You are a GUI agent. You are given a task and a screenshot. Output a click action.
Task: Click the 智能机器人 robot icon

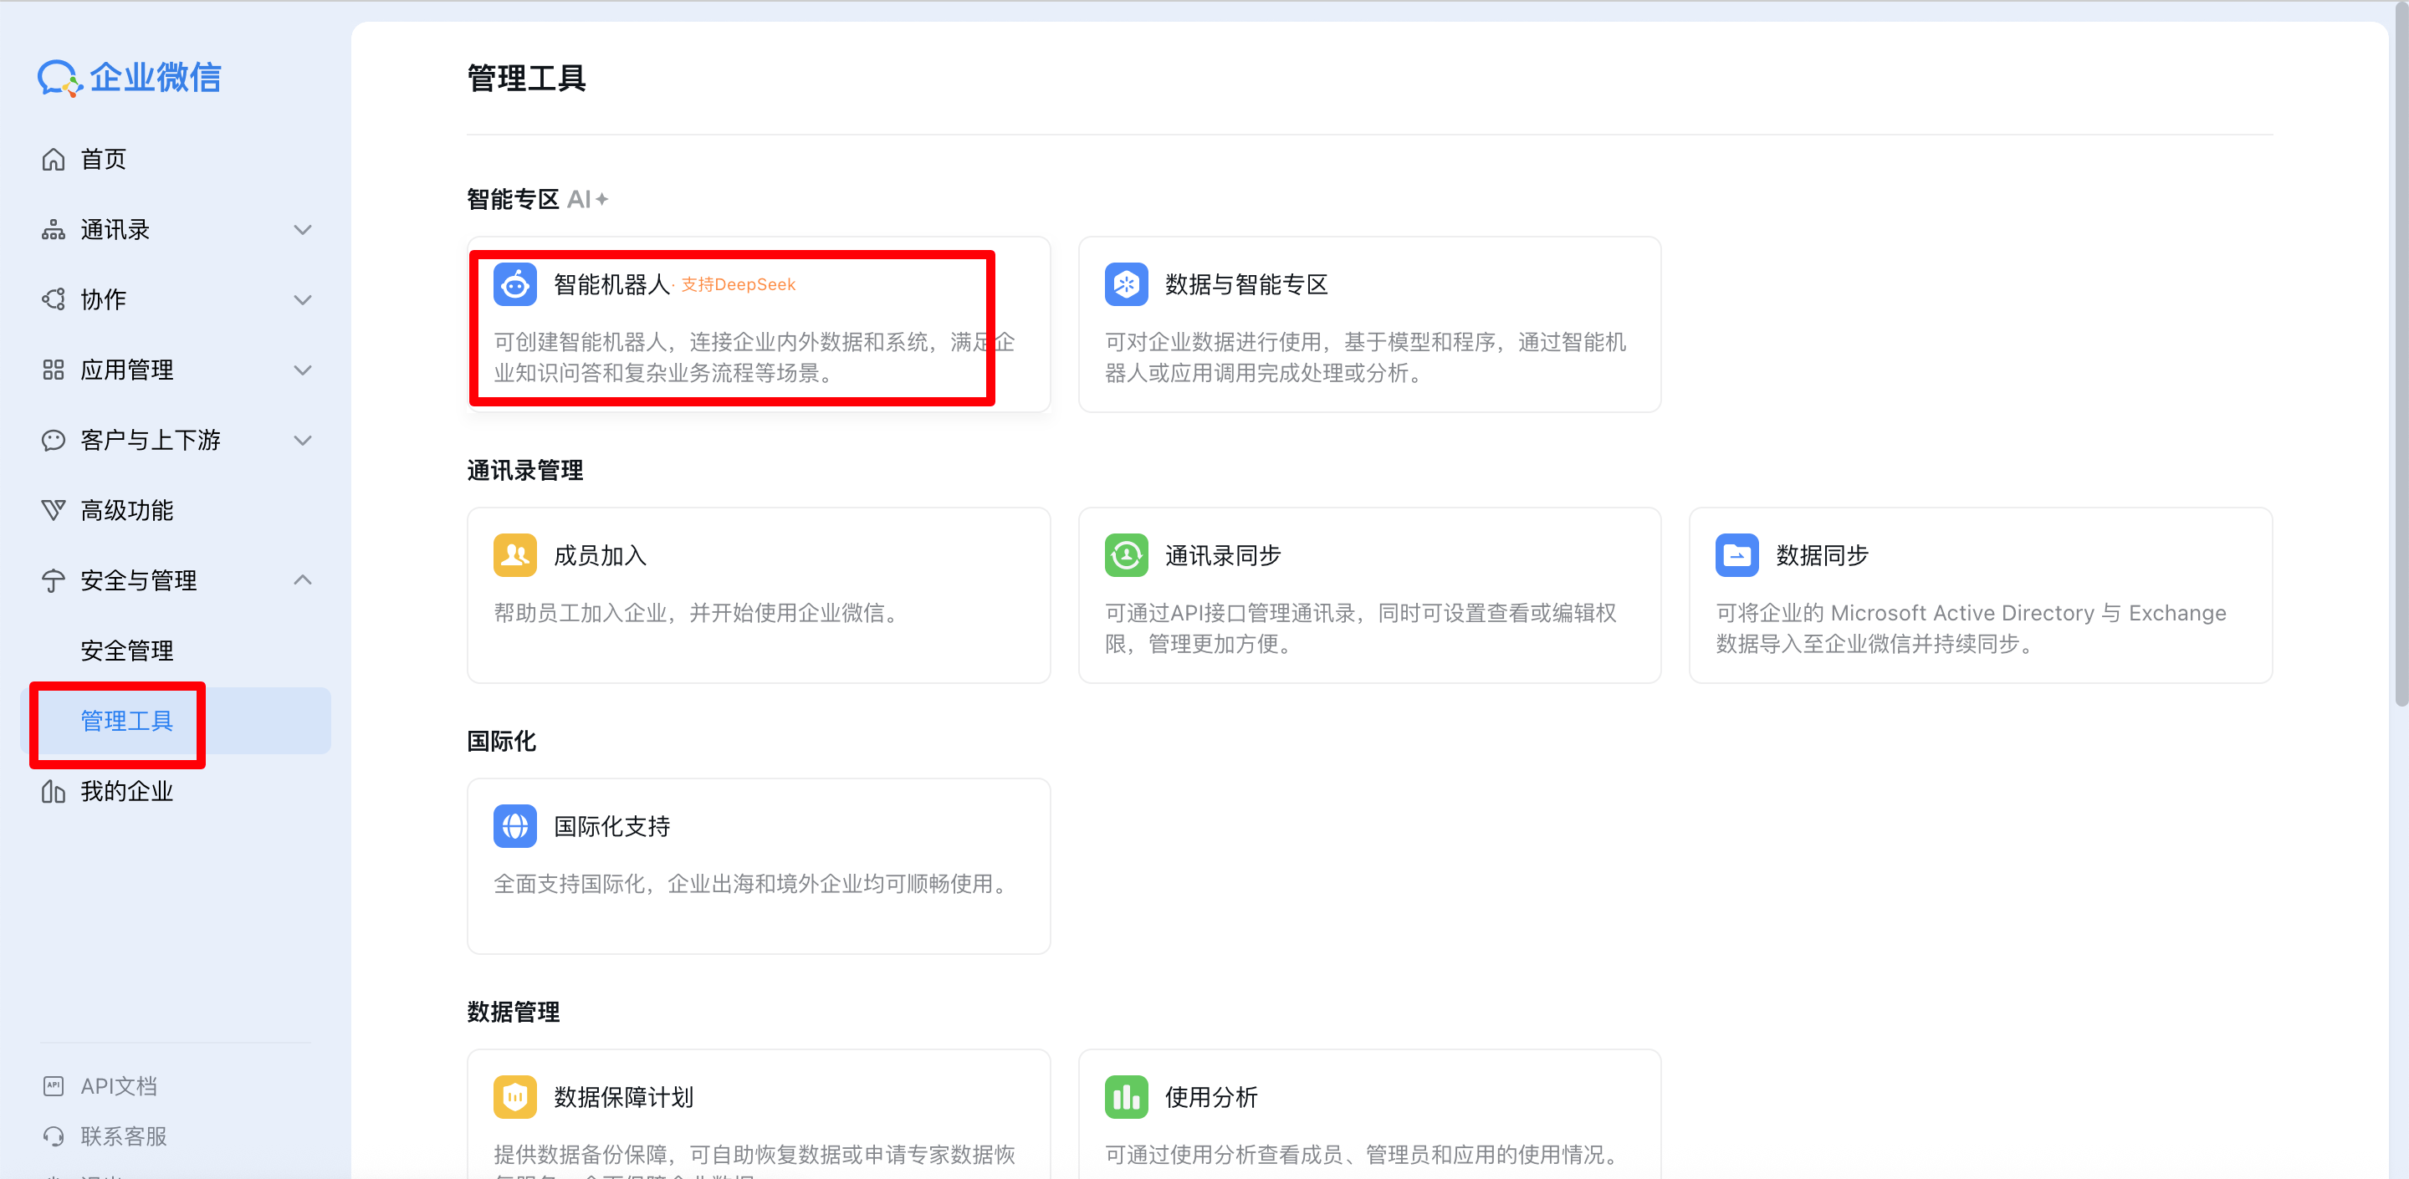pos(514,284)
